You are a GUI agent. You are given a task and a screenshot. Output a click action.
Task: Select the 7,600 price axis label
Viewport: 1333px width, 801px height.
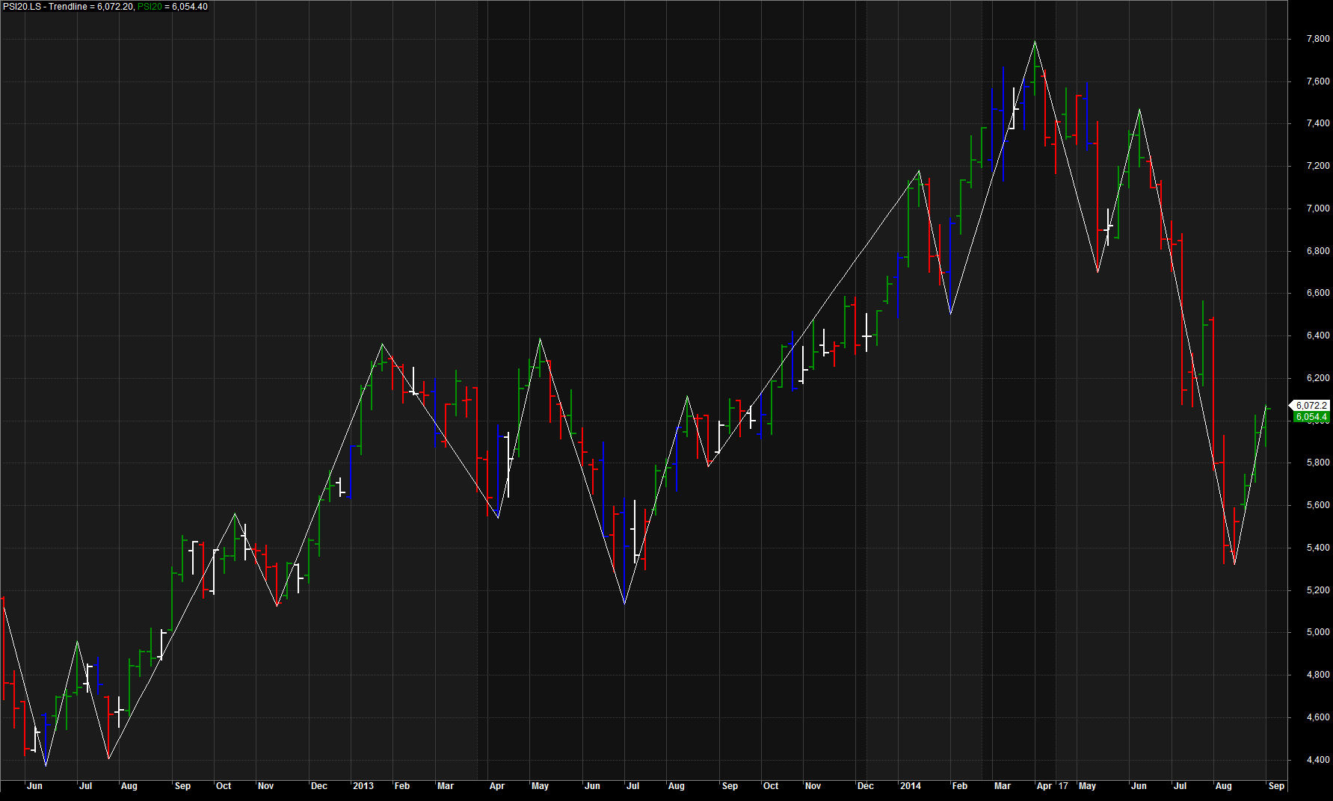(1318, 81)
